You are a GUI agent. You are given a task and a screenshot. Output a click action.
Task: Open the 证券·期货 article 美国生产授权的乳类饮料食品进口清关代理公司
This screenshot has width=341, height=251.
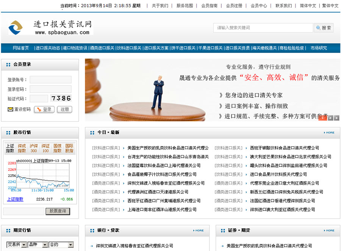pos(269,246)
